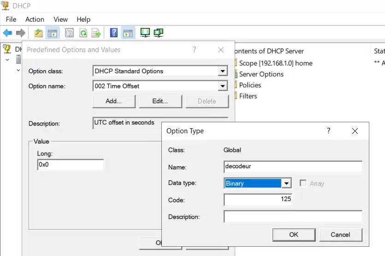Open the View menu
Viewport: 385px width, 256px height.
click(60, 19)
